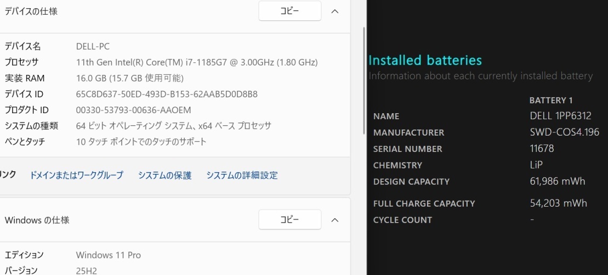Screen dimensions: 608x275
Task: Collapse the Windows の仕様 section chevron
Action: (x=335, y=220)
